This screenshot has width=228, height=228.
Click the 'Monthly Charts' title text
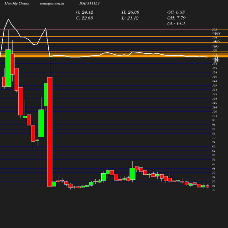tap(16, 3)
